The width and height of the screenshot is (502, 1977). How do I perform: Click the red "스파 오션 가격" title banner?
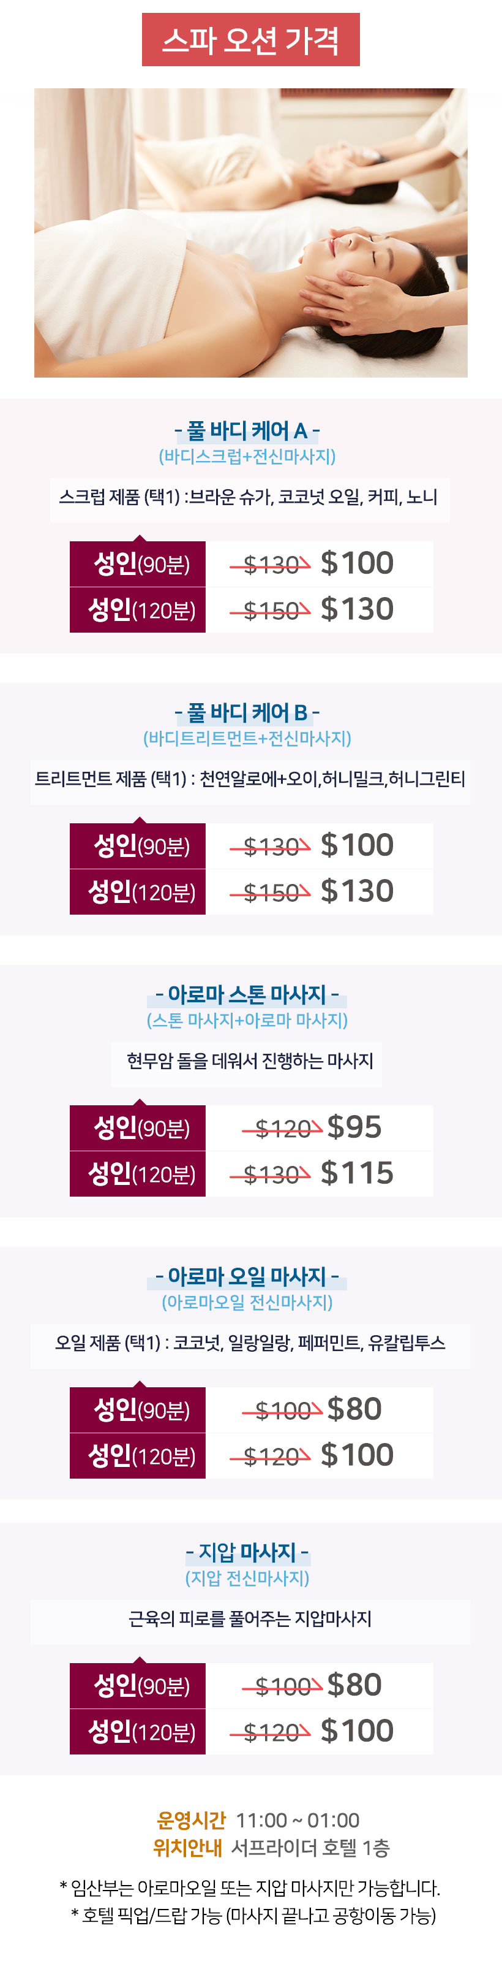click(250, 40)
